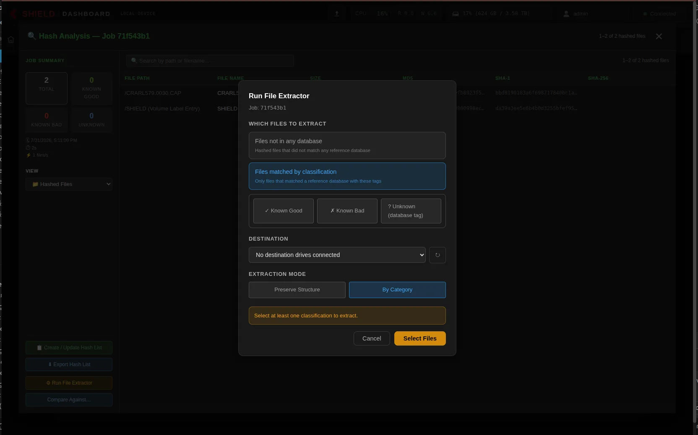Image resolution: width=698 pixels, height=435 pixels.
Task: Click the /CRARL579.0030.CAP file path
Action: click(x=153, y=93)
